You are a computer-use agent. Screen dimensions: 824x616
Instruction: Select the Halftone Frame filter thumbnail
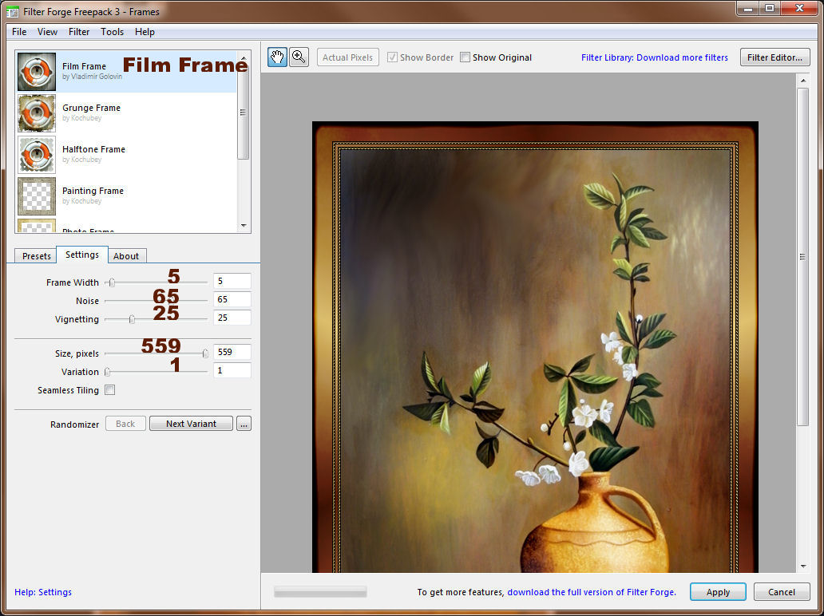click(37, 154)
